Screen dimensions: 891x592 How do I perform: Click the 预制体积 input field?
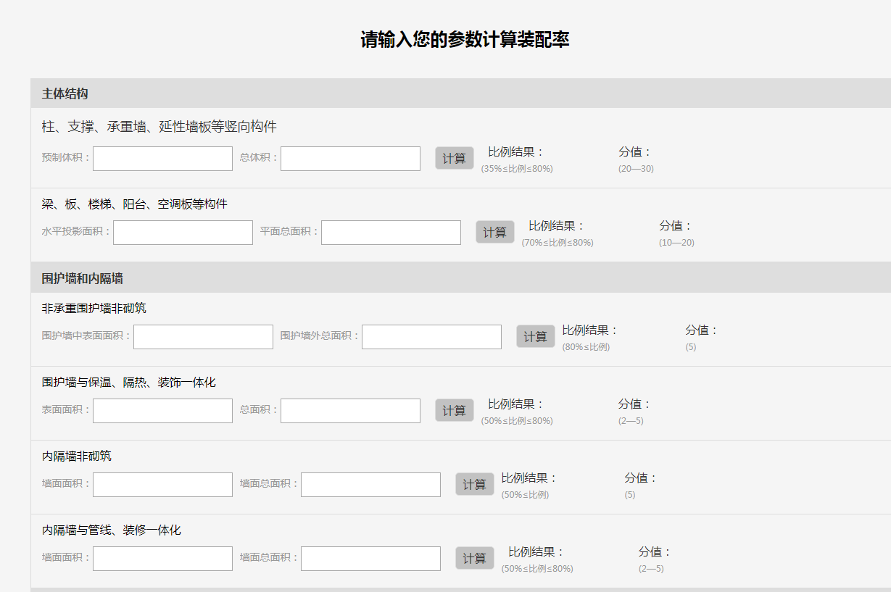pyautogui.click(x=162, y=159)
